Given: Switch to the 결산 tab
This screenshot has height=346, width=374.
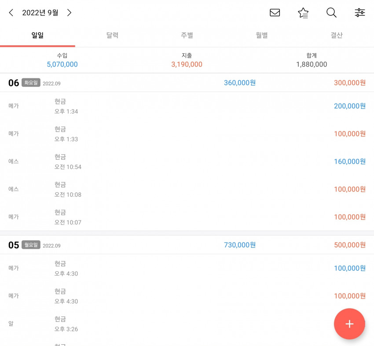Looking at the screenshot, I should 337,35.
